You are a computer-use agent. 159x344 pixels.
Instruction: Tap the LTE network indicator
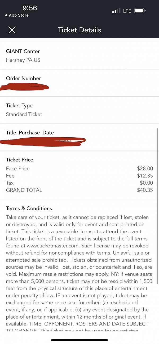[127, 11]
